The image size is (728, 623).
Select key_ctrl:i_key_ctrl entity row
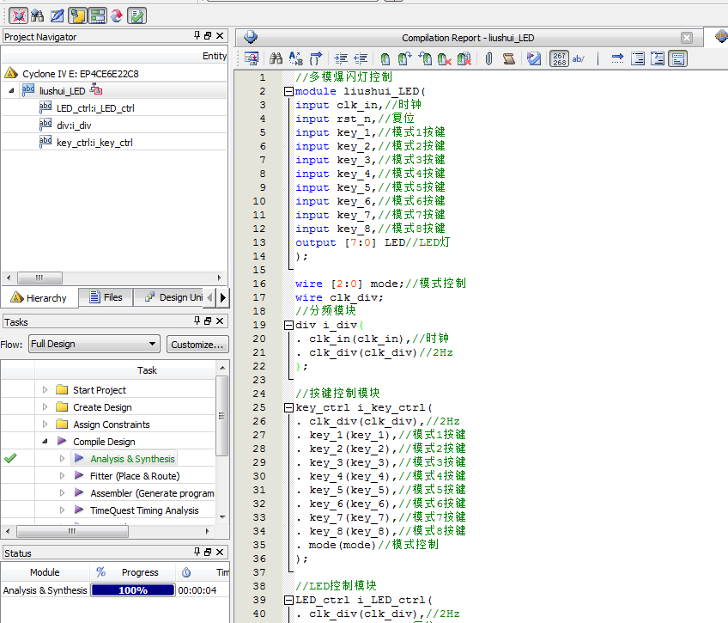pyautogui.click(x=94, y=143)
